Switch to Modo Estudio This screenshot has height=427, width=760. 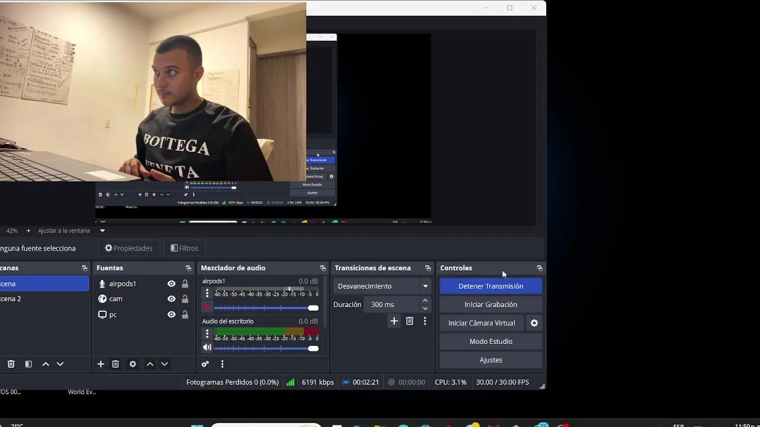(x=490, y=342)
